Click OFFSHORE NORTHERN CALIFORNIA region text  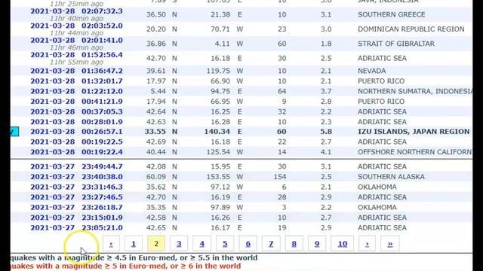pos(415,152)
